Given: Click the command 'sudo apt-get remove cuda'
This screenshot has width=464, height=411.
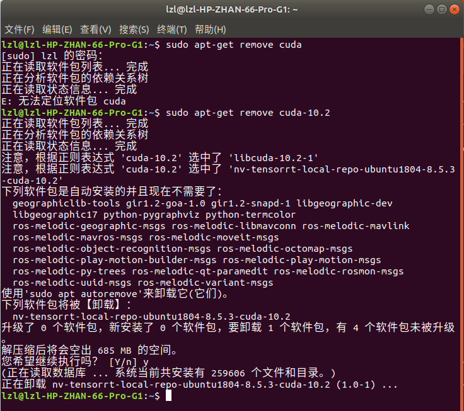Looking at the screenshot, I should [x=234, y=45].
